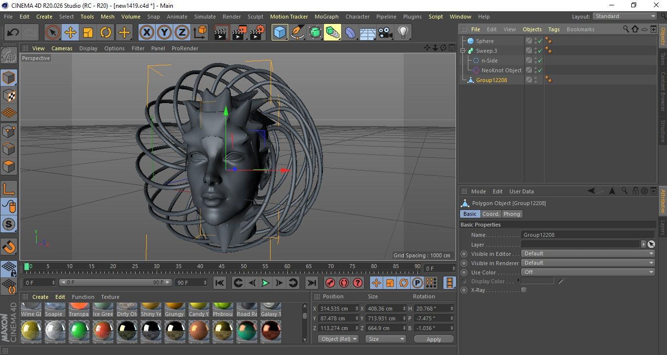667x355 pixels.
Task: Open Edit Render Settings icon
Action: point(257,33)
